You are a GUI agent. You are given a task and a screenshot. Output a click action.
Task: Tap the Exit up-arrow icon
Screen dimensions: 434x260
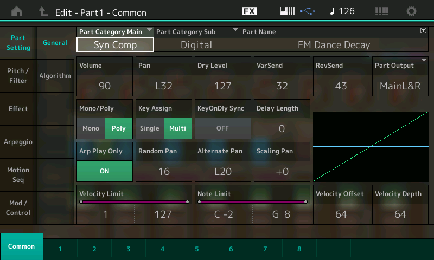click(x=43, y=11)
